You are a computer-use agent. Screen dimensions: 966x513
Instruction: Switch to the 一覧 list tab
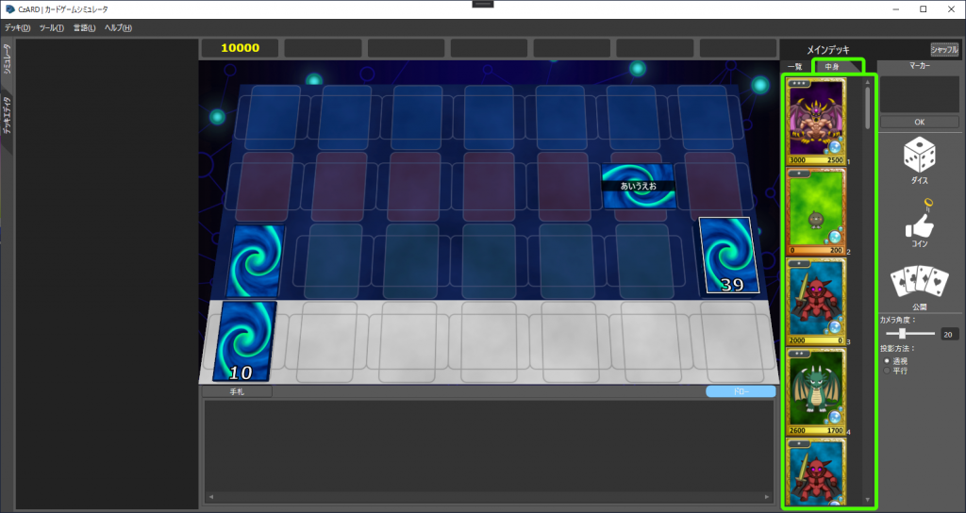point(795,67)
